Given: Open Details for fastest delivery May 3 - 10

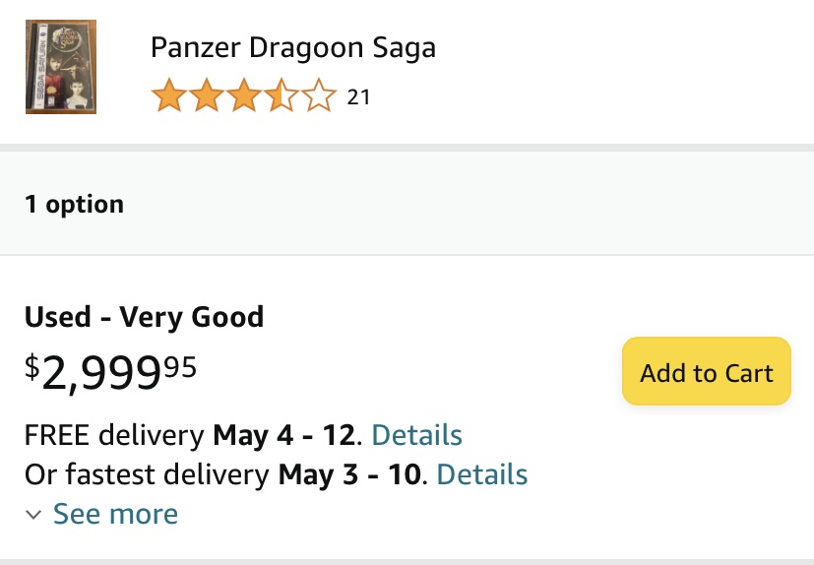Looking at the screenshot, I should (482, 474).
